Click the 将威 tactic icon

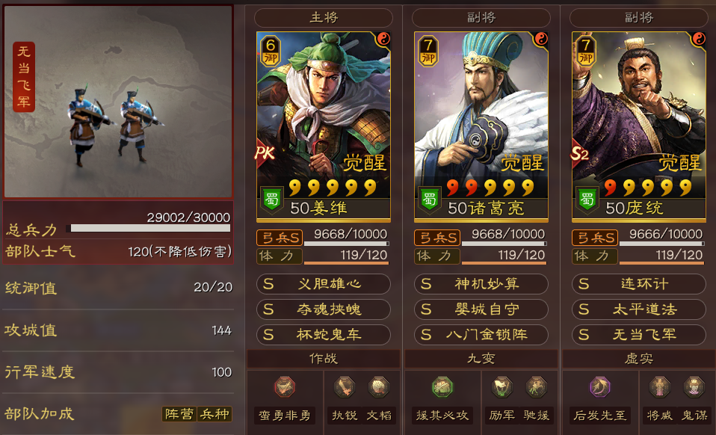(x=659, y=387)
